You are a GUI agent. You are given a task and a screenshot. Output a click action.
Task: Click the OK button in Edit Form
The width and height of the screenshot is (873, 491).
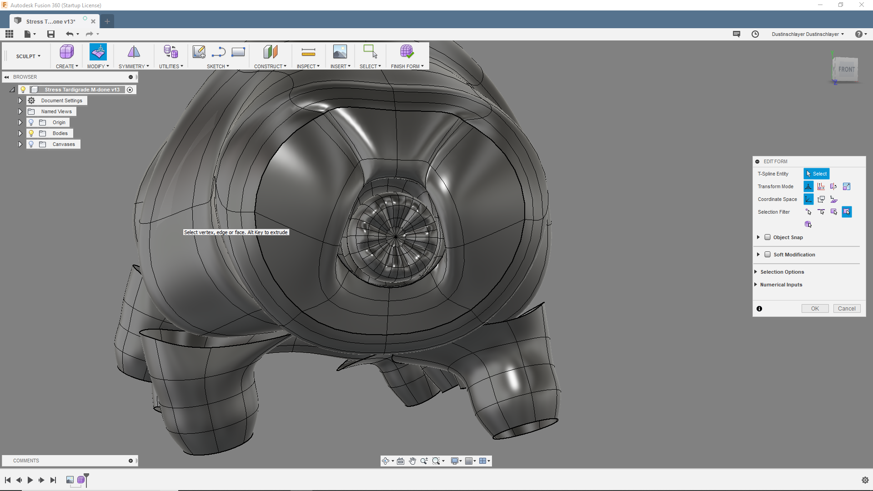coord(815,309)
